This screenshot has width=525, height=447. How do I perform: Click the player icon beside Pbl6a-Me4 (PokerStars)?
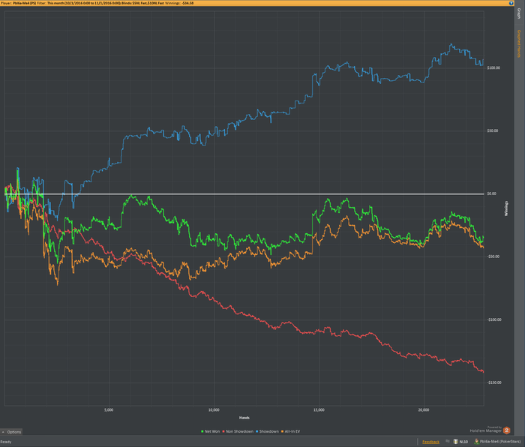(x=476, y=442)
